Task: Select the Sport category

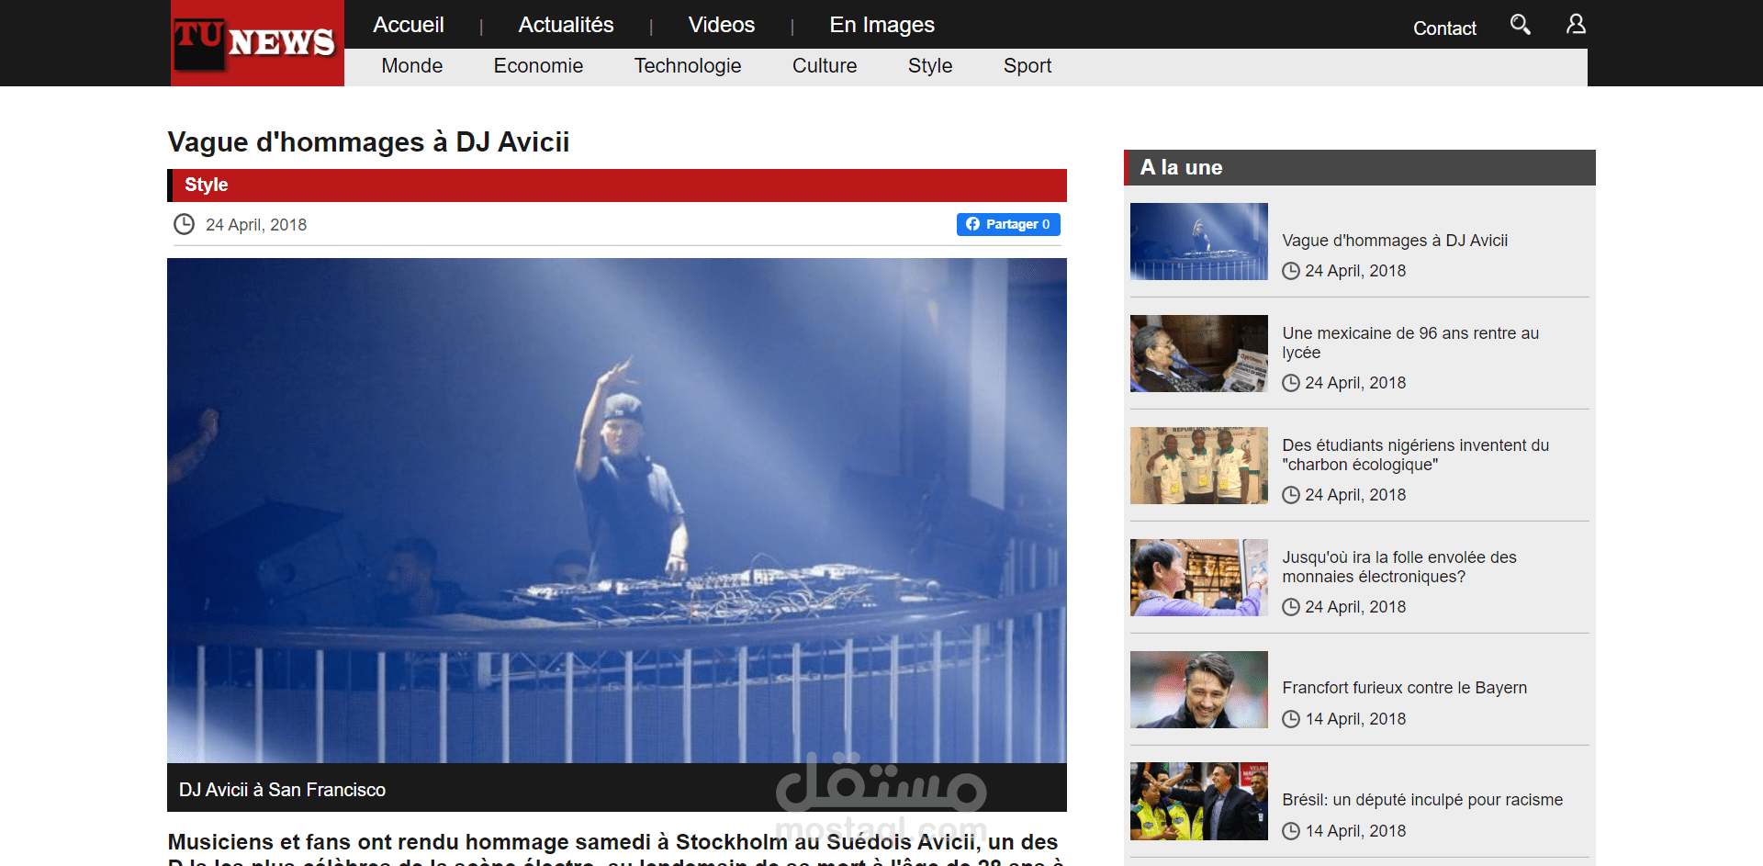Action: tap(1027, 66)
